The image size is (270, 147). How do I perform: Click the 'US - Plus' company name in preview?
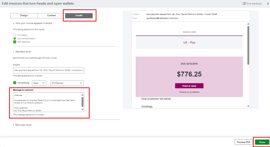tap(189, 43)
